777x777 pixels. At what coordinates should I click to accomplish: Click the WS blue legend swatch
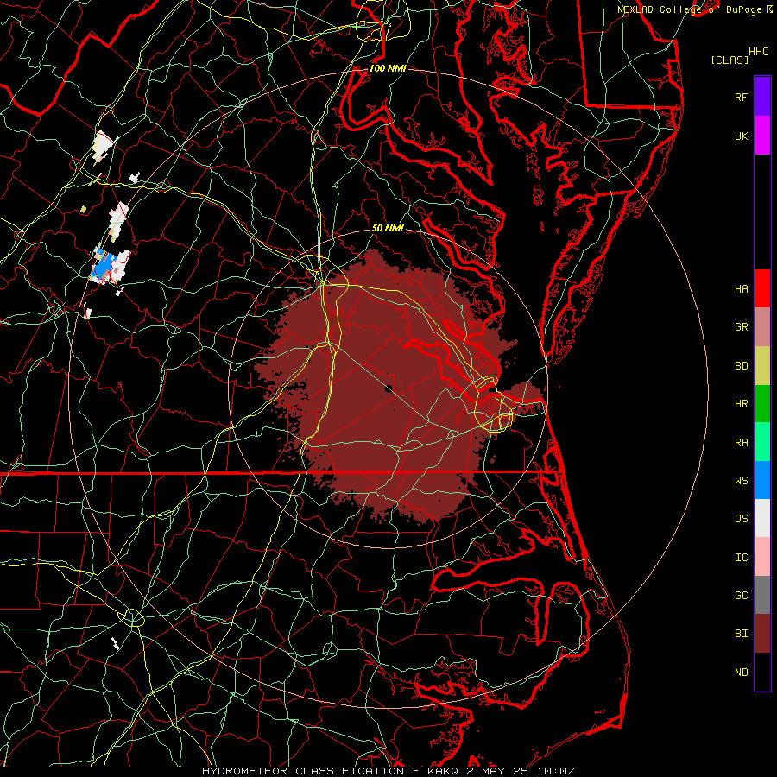point(762,480)
